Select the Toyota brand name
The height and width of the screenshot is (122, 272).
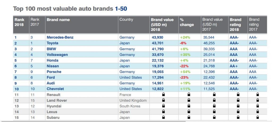point(52,43)
